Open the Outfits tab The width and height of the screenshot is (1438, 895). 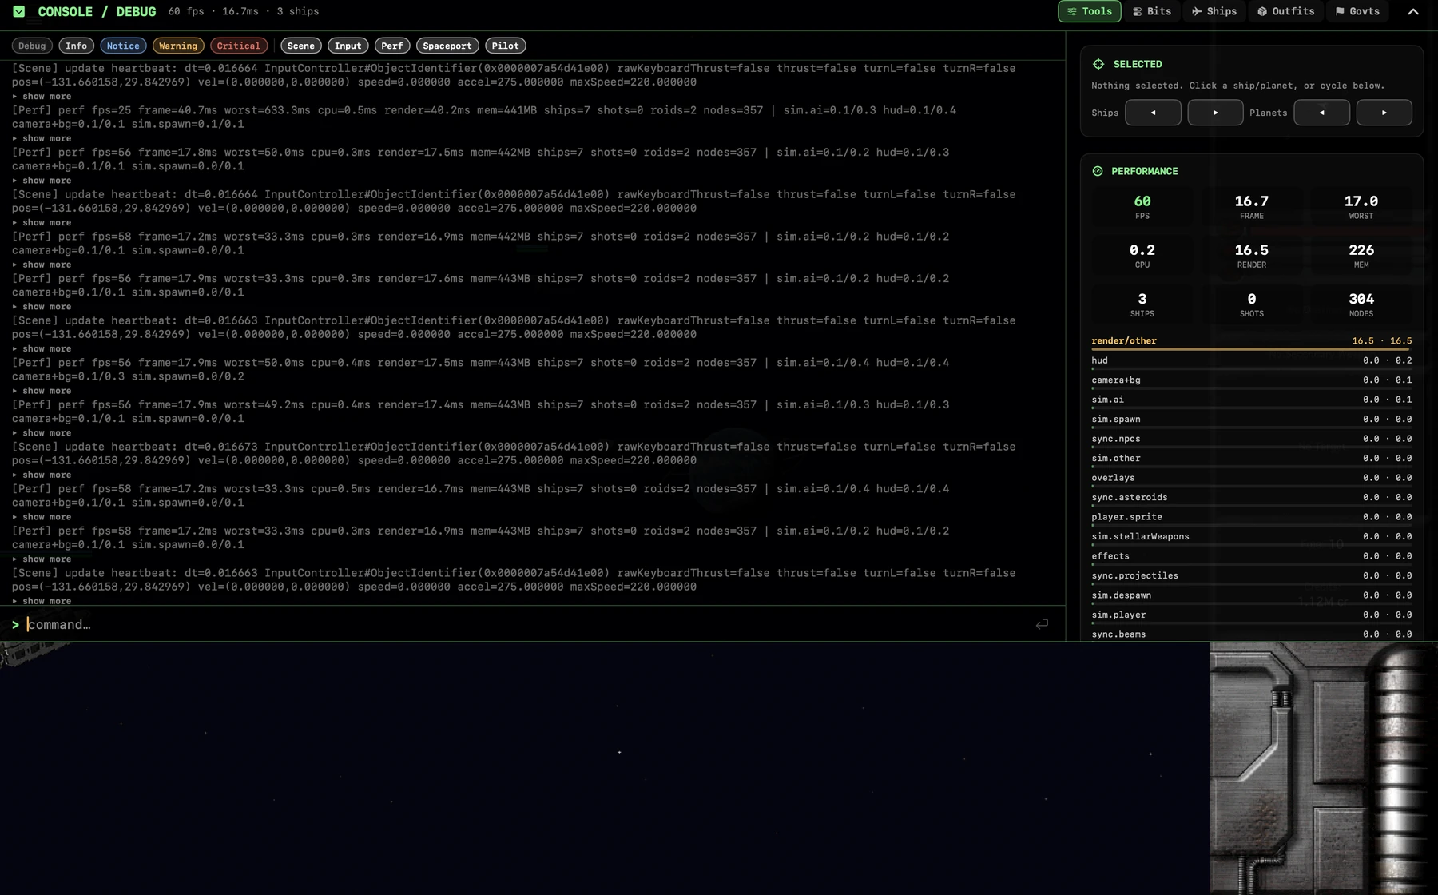[1285, 11]
